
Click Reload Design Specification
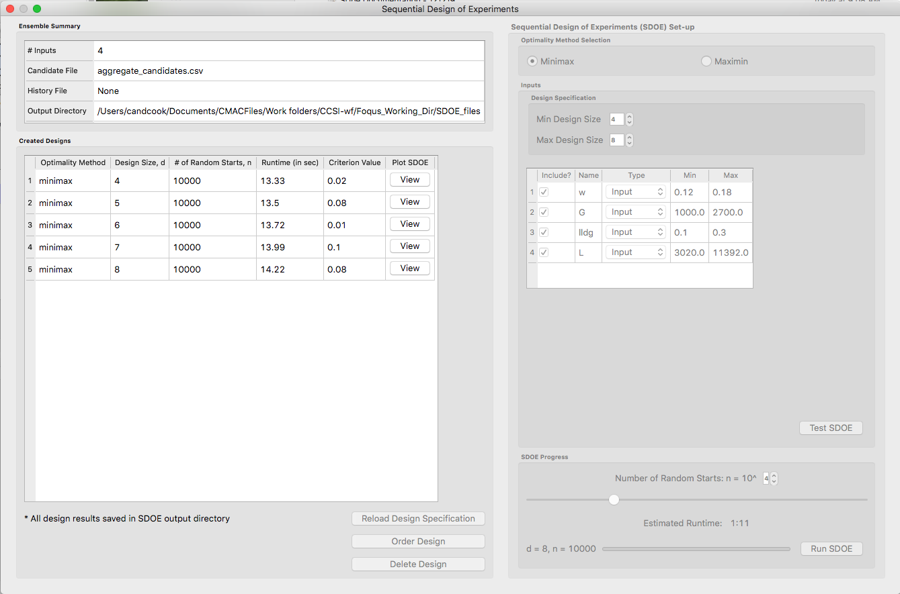point(418,518)
